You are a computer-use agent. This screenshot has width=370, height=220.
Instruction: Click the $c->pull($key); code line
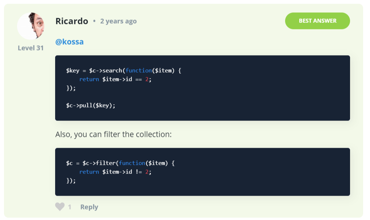(x=91, y=106)
